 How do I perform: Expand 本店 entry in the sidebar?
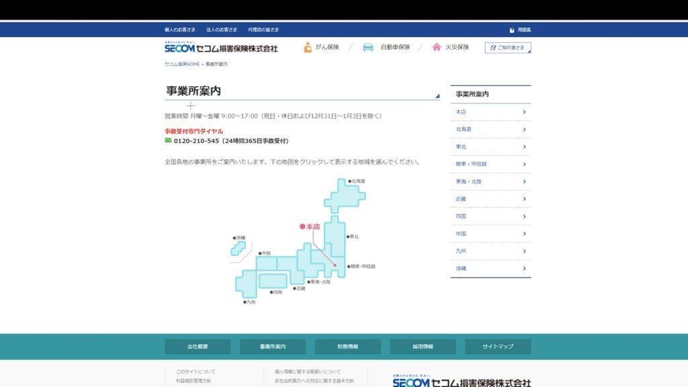[x=490, y=112]
